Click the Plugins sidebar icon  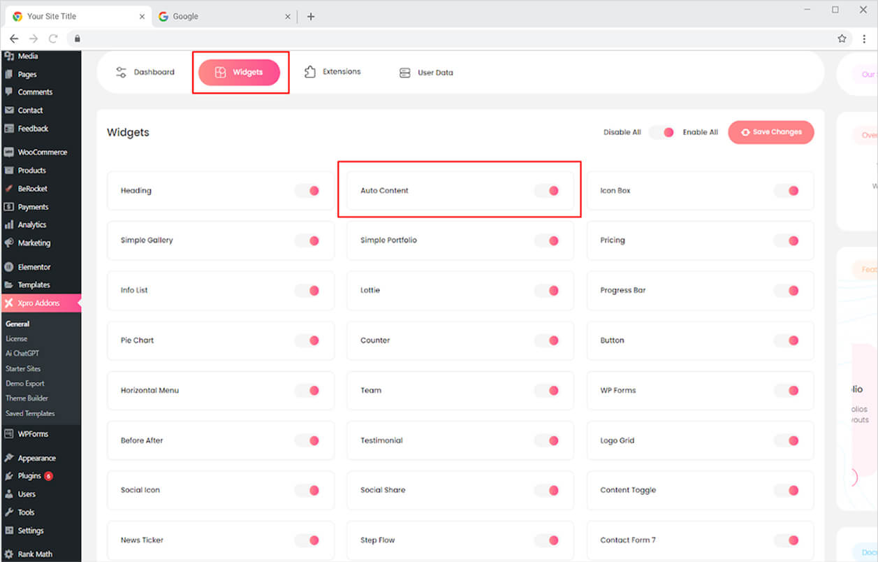(x=8, y=476)
